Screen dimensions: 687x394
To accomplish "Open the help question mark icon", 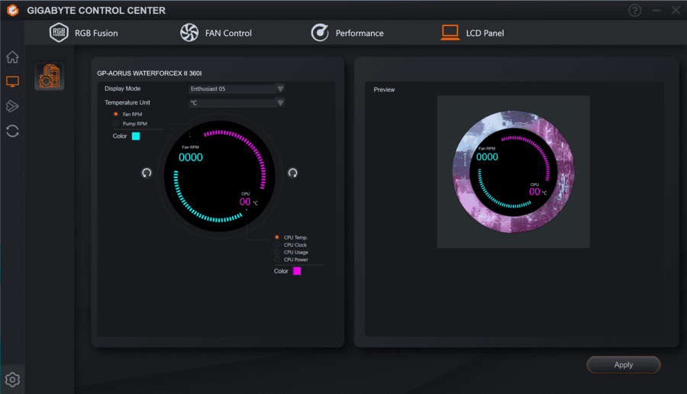I will (x=634, y=10).
